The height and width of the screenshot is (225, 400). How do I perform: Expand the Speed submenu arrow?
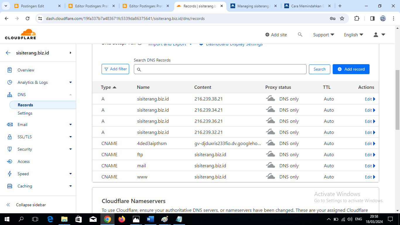[x=71, y=174]
